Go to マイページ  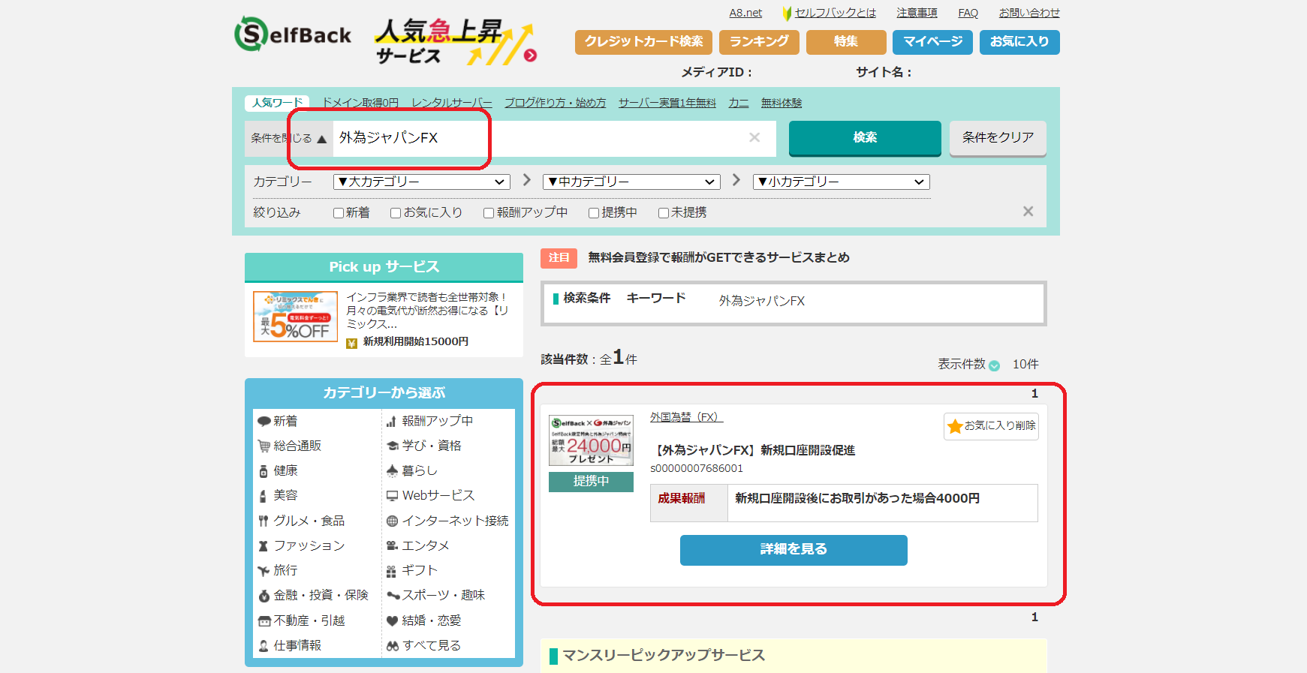click(932, 42)
